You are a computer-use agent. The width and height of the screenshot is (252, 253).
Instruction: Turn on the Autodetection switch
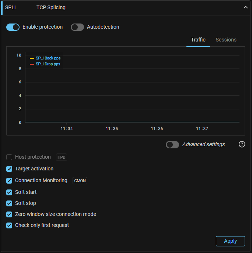77,27
